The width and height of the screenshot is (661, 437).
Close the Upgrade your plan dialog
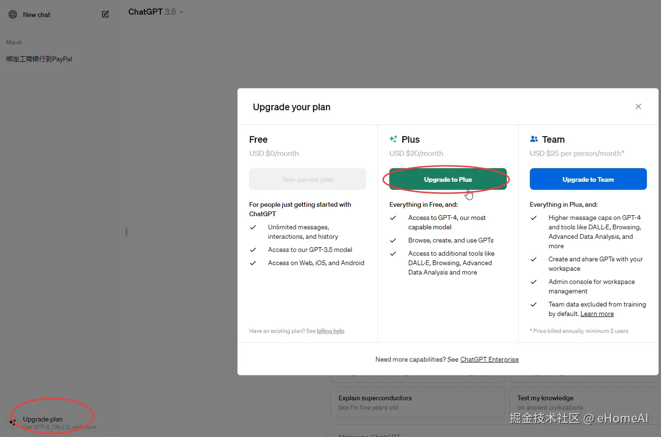(x=638, y=107)
